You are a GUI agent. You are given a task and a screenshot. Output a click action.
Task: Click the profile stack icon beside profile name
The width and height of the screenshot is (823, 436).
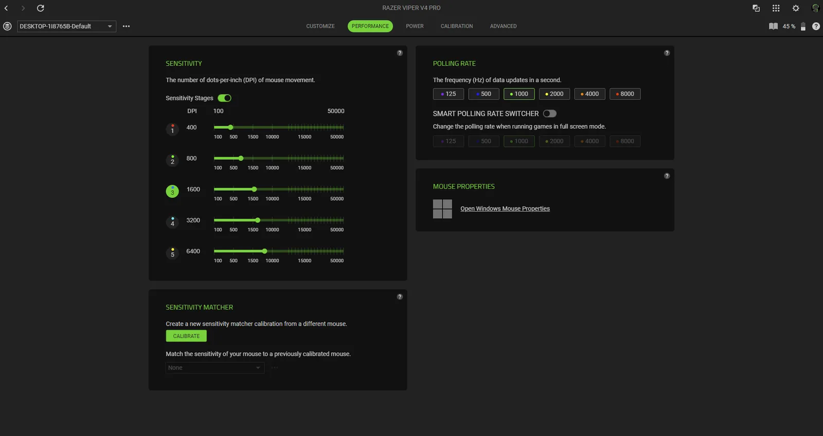tap(7, 26)
